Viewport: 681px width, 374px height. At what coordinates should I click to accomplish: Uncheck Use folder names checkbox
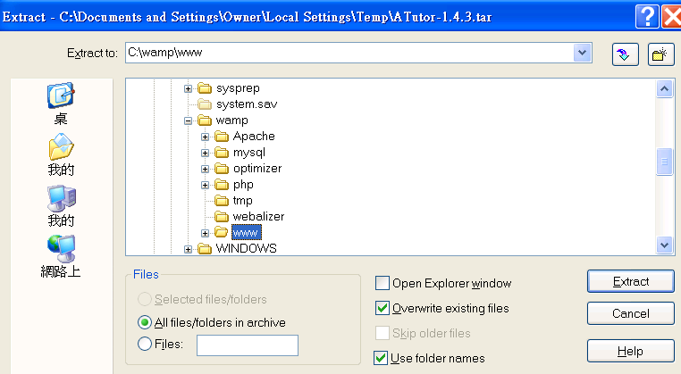[x=381, y=358]
